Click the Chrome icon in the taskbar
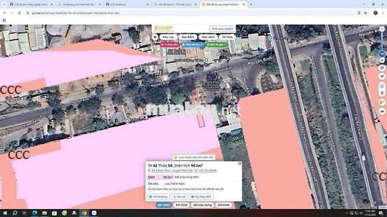The image size is (387, 217). (x=85, y=213)
